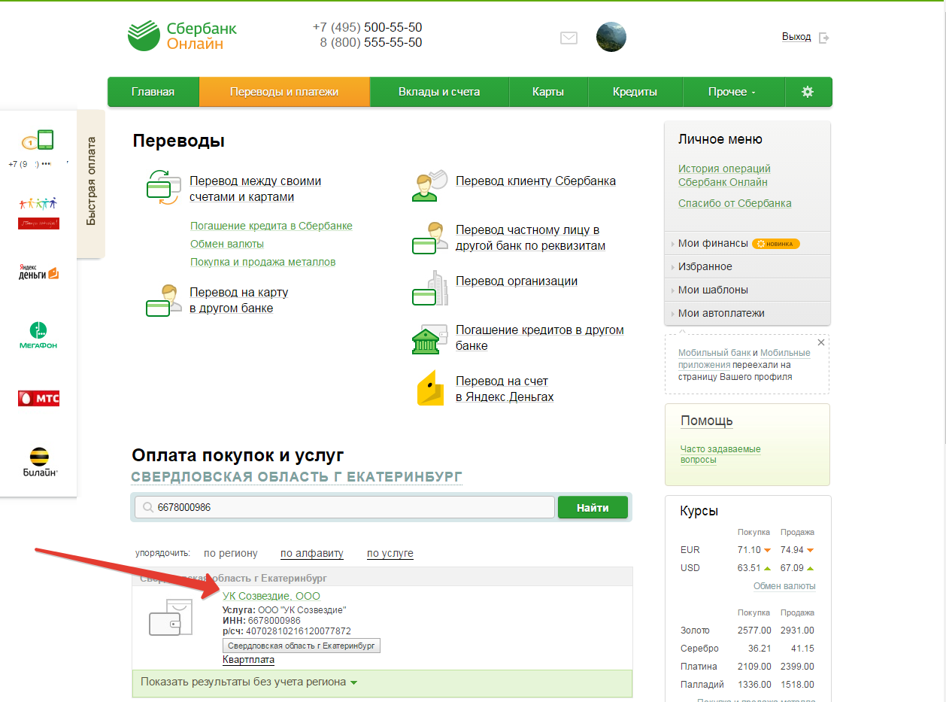Open the Главная tab

(153, 92)
